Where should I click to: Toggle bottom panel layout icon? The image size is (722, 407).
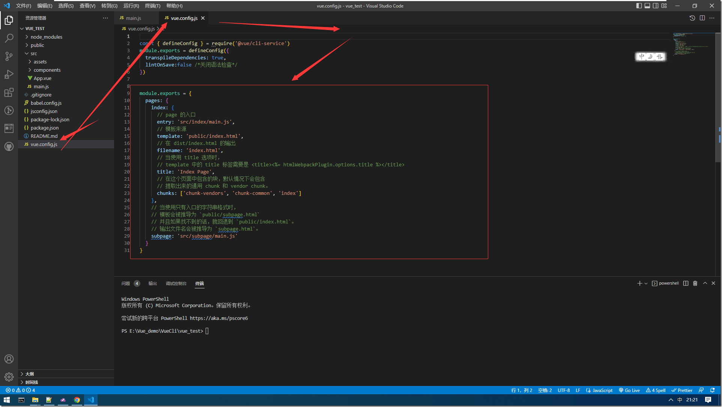(x=647, y=6)
